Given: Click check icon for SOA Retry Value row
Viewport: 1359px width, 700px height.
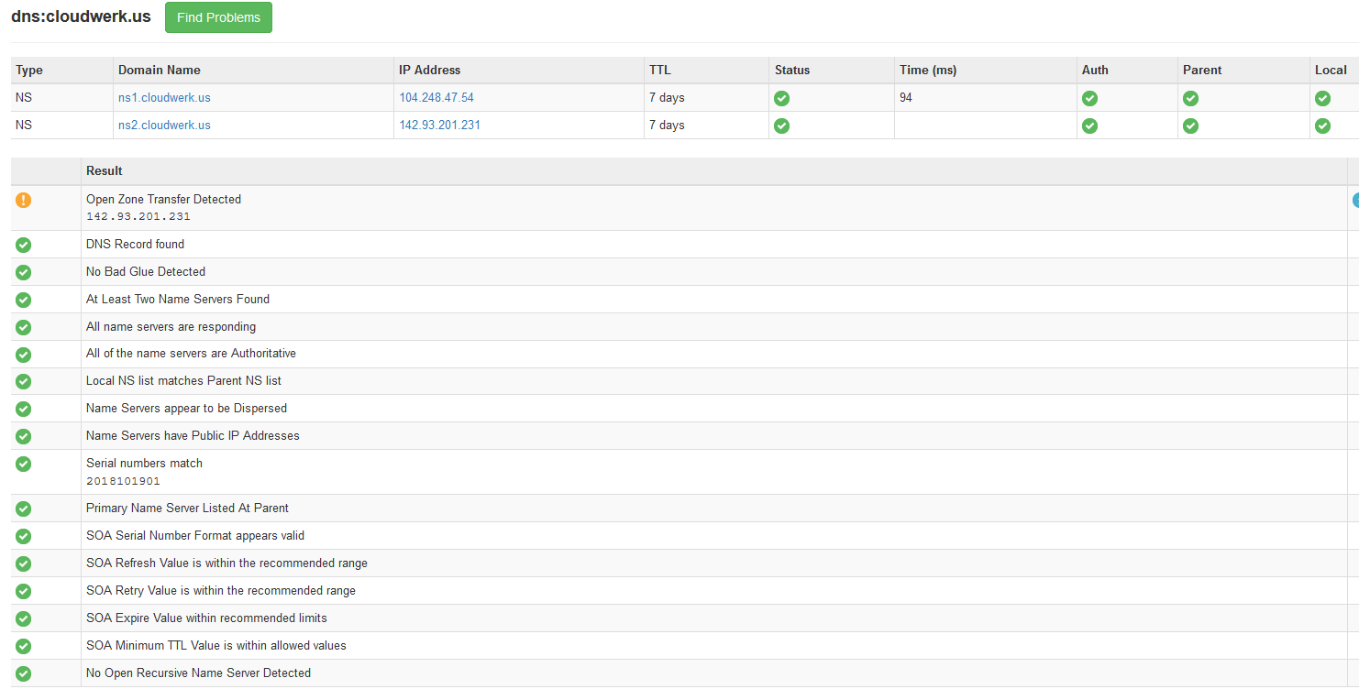Looking at the screenshot, I should pos(24,591).
